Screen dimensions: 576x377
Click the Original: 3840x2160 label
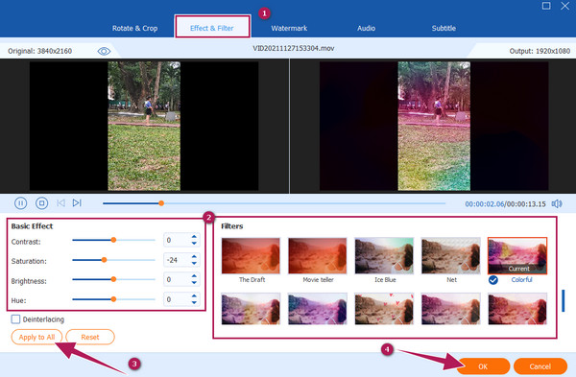coord(39,51)
